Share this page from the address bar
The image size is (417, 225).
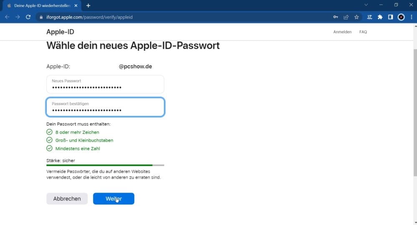click(x=346, y=17)
